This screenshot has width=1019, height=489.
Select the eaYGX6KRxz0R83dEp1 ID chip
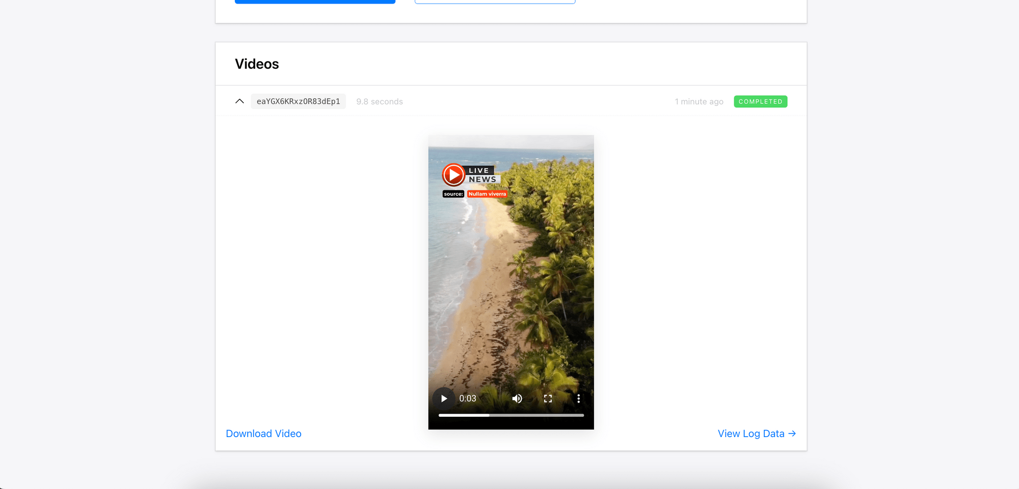click(298, 101)
